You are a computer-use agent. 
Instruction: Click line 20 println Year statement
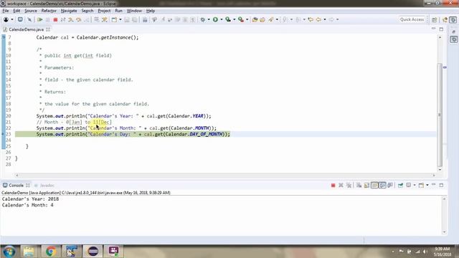pos(123,116)
